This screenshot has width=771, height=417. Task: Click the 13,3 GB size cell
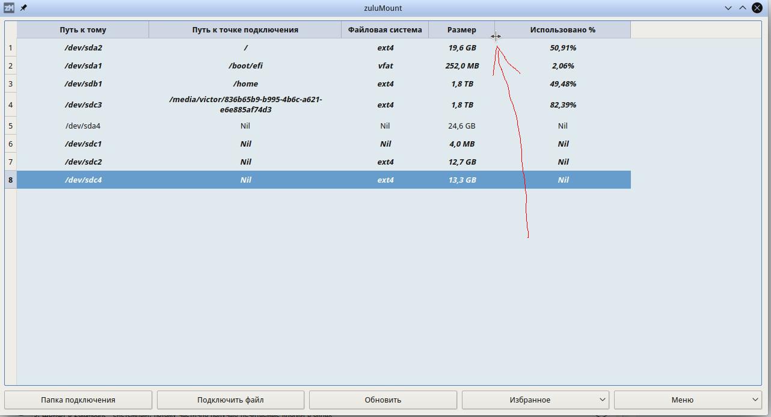click(462, 180)
